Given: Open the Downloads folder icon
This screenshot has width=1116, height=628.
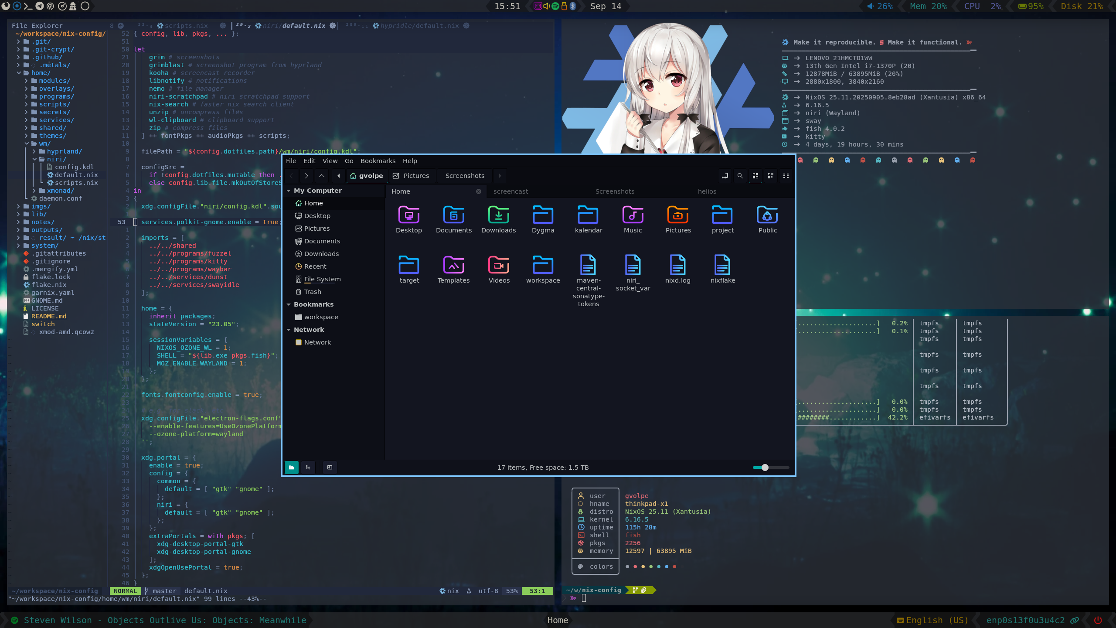Looking at the screenshot, I should click(498, 215).
